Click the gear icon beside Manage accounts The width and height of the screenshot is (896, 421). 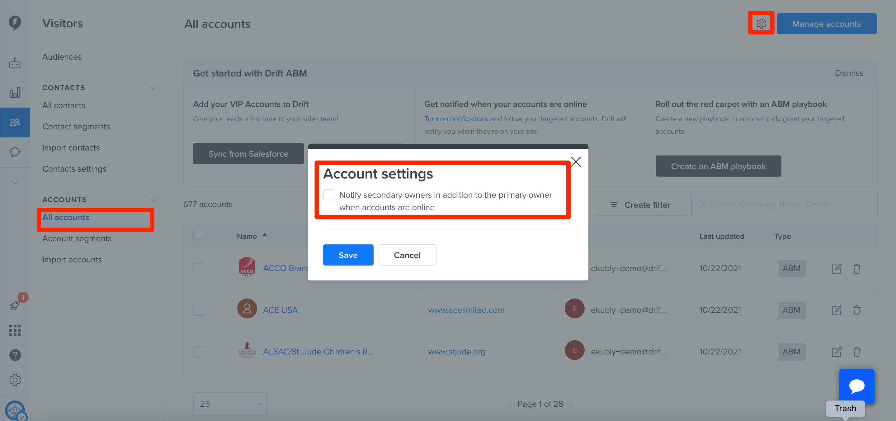coord(761,24)
